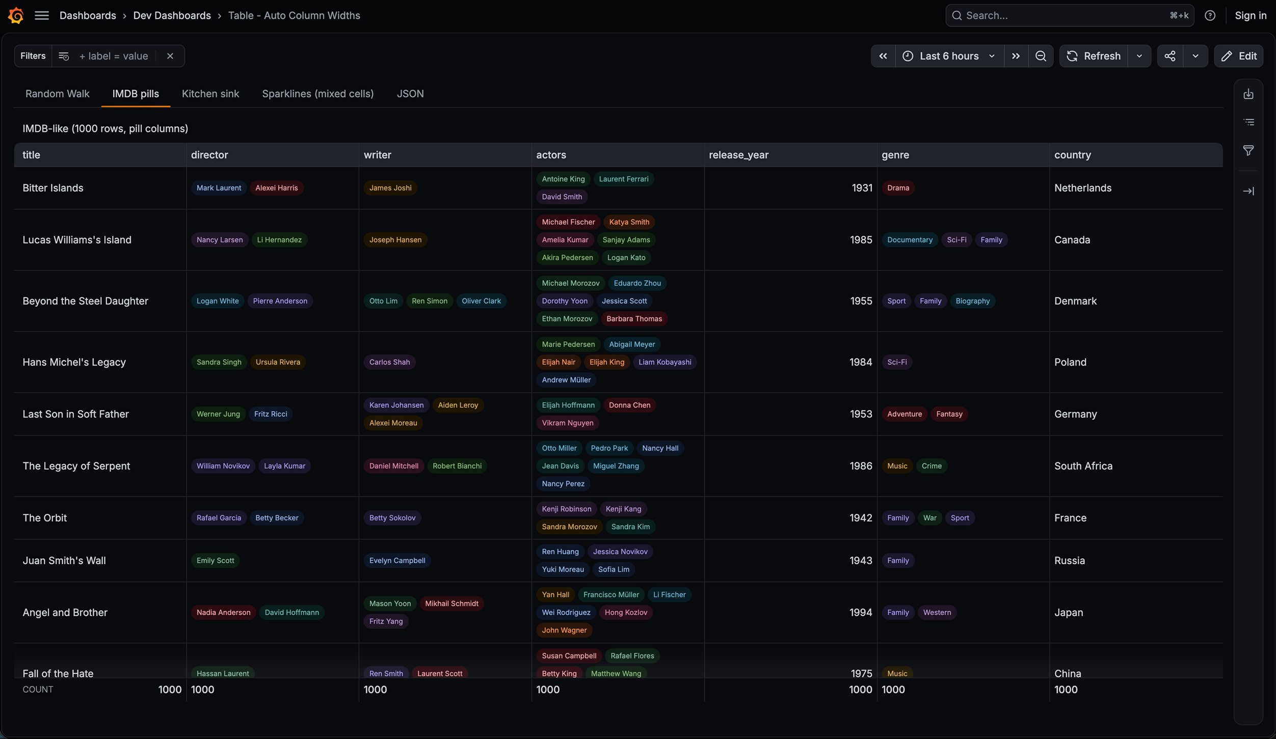
Task: Click the export download icon in sidebar
Action: coord(1248,94)
